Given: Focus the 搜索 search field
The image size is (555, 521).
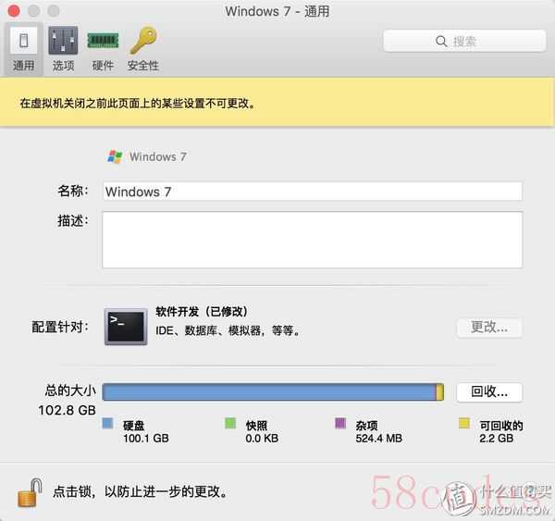Looking at the screenshot, I should click(x=464, y=41).
